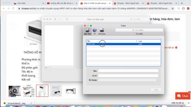The width and height of the screenshot is (191, 107).
Task: Expand the download item options chevron
Action: (31, 103)
